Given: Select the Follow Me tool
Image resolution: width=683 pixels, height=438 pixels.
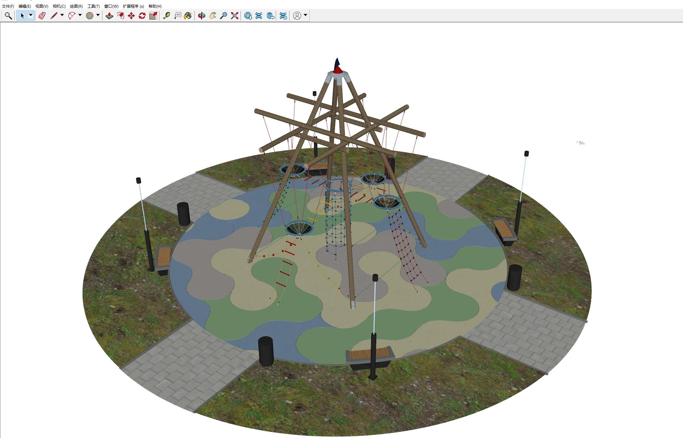Looking at the screenshot, I should [x=120, y=16].
